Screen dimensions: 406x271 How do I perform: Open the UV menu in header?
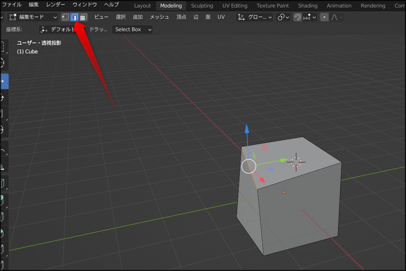tap(221, 17)
